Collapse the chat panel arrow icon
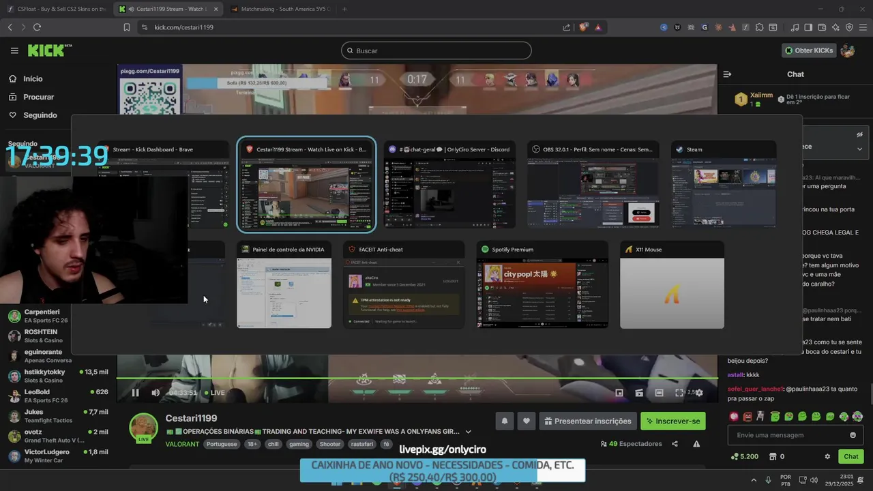This screenshot has width=873, height=491. pos(727,74)
